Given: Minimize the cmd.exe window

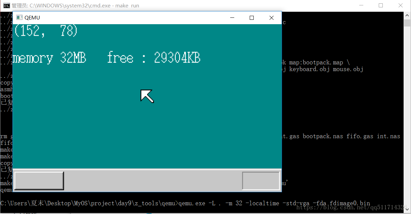Looking at the screenshot, I should (x=361, y=5).
